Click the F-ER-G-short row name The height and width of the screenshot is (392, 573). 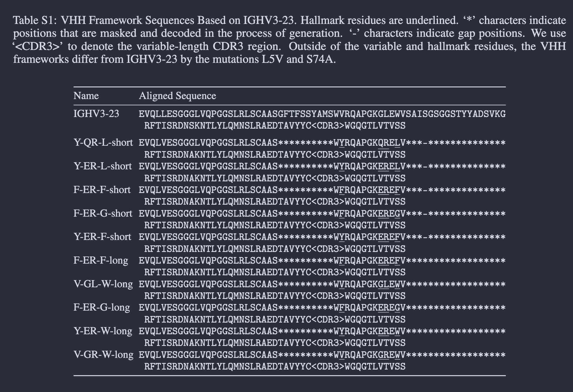click(103, 213)
